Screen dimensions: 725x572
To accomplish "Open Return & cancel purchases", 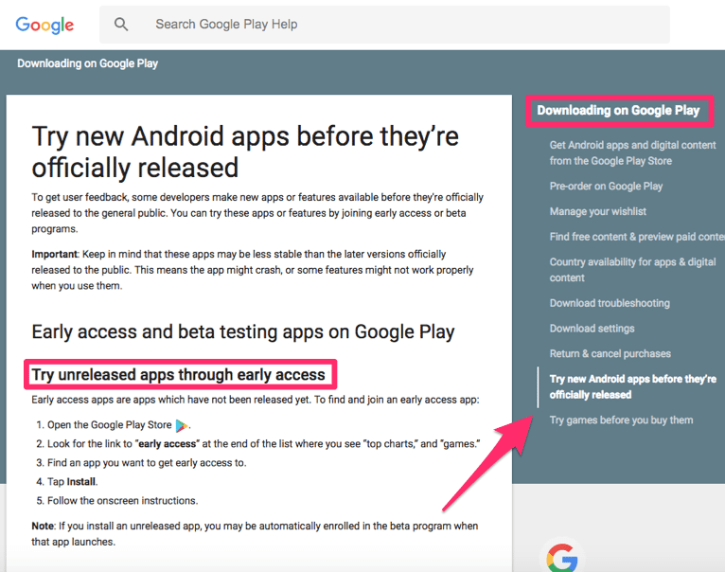I will click(x=610, y=353).
